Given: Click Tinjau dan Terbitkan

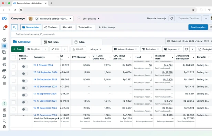Looking at the screenshot, I should [x=189, y=18].
